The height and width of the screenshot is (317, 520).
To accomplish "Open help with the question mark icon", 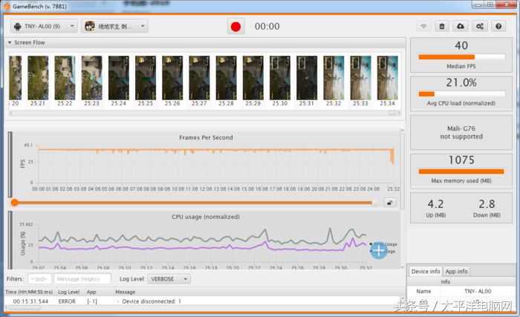I will tap(498, 26).
